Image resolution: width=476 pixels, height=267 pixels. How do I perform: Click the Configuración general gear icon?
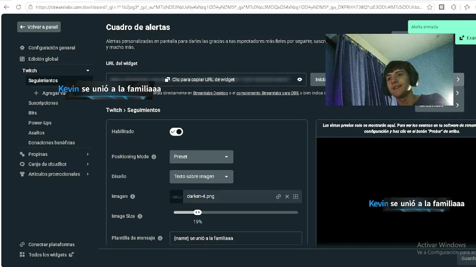[x=22, y=48]
